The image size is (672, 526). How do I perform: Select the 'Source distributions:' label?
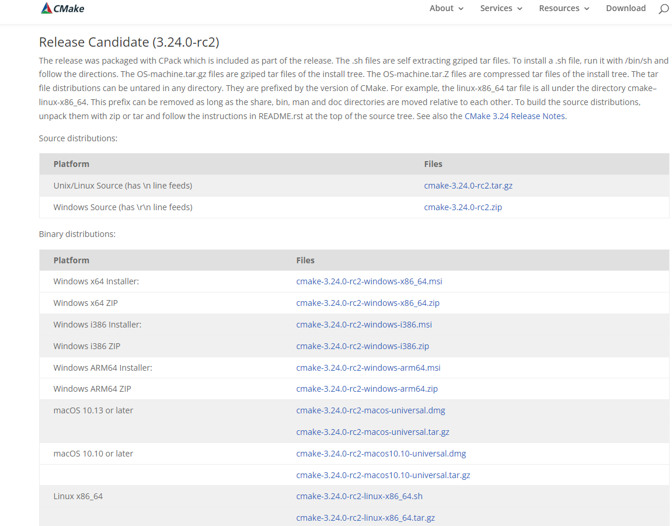point(78,138)
